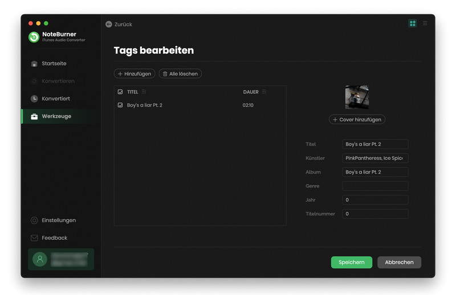The height and width of the screenshot is (295, 456).
Task: Edit the Album input field
Action: point(375,172)
